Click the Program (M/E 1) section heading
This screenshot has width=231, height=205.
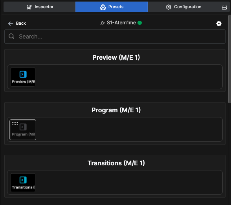[116, 110]
